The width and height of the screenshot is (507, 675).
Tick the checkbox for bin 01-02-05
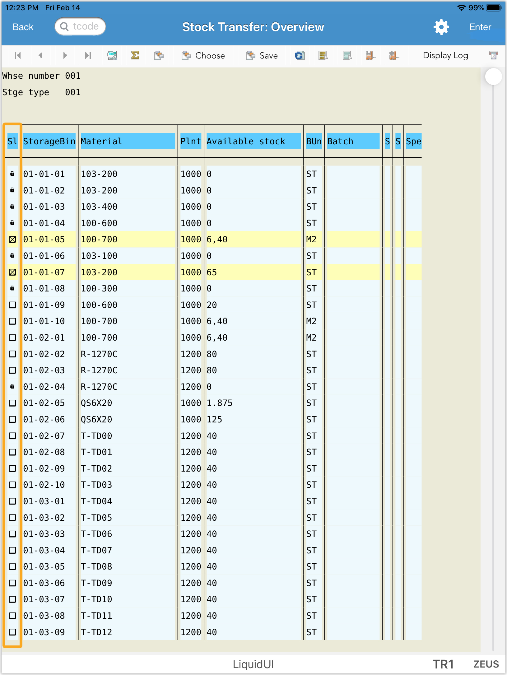point(12,403)
